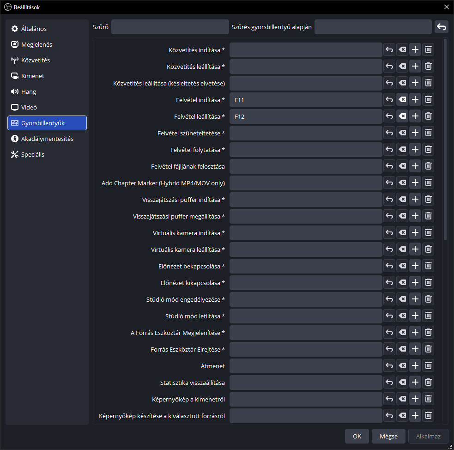Screen dimensions: 454x450
Task: Delete the Képernyőkép a kimenetről hotkey
Action: (x=428, y=399)
